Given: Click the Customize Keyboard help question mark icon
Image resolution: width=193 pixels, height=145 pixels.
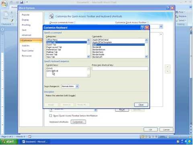Looking at the screenshot, I should tap(143, 27).
